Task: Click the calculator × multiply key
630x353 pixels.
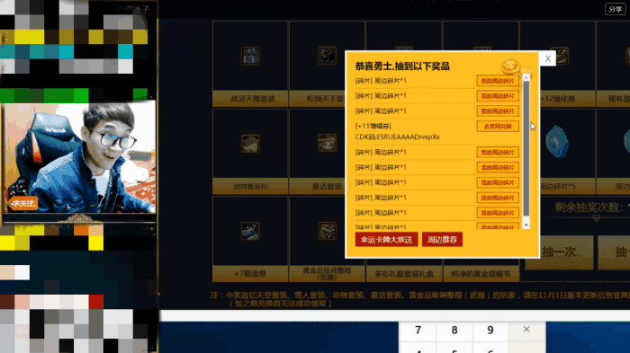Action: 526,330
